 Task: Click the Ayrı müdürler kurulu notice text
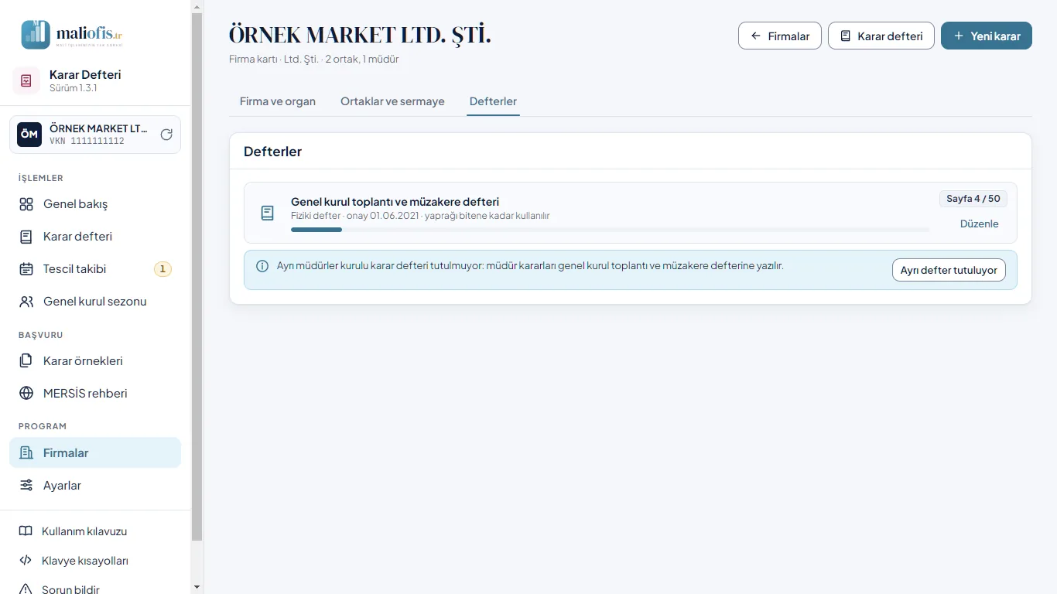(530, 265)
